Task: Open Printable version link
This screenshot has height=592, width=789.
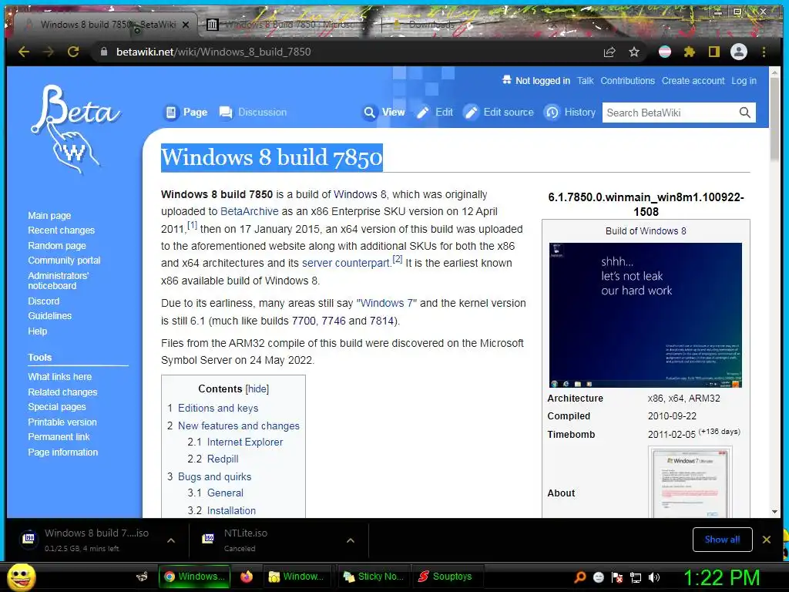Action: point(62,422)
